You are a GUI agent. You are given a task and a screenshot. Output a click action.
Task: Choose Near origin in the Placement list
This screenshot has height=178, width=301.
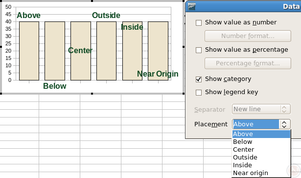[x=261, y=173]
